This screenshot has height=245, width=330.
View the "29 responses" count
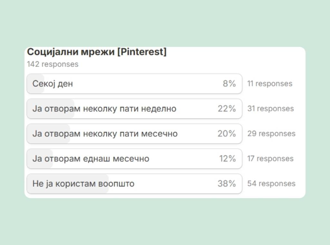(271, 134)
